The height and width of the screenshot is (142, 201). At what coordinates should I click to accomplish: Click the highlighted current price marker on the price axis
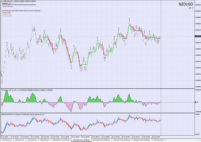click(x=198, y=36)
